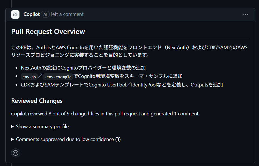Click the NextAuth Cognito provider bullet item
The width and height of the screenshot is (259, 166).
click(83, 68)
